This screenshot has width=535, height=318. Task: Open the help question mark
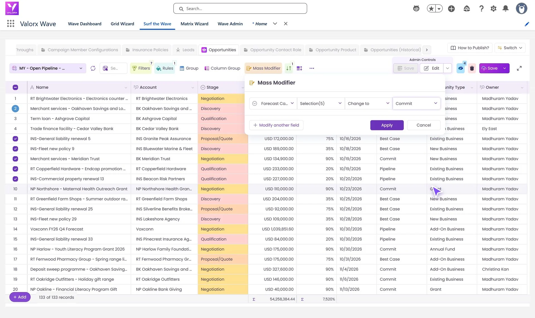481,9
